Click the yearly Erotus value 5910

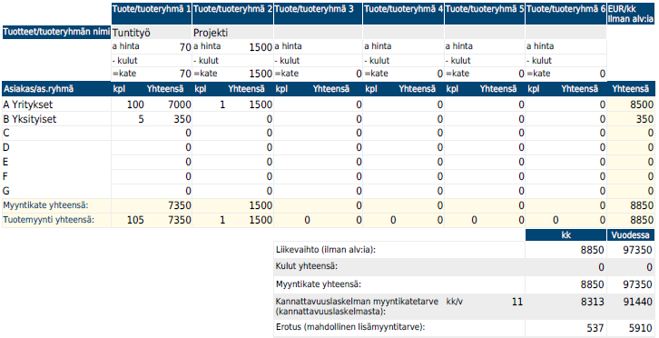click(x=642, y=327)
